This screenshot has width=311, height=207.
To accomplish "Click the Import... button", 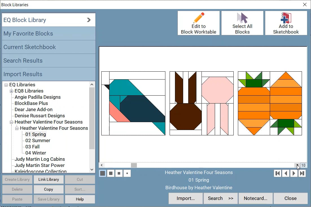I will click(186, 198).
